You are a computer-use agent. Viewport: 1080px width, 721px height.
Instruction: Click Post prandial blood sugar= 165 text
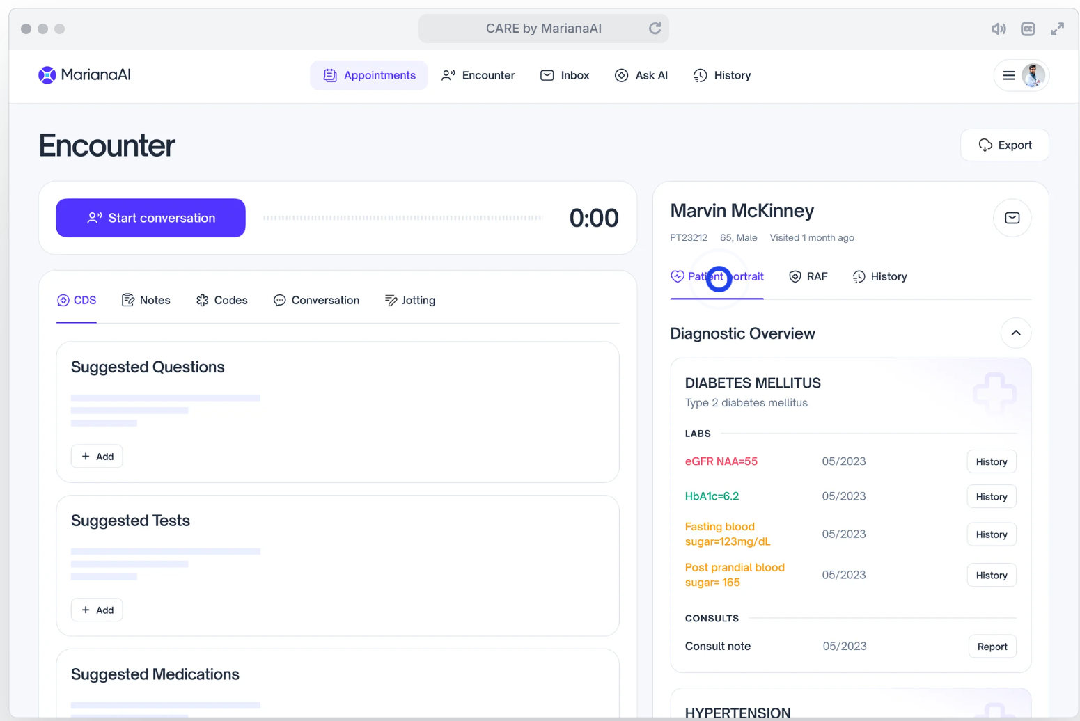735,575
